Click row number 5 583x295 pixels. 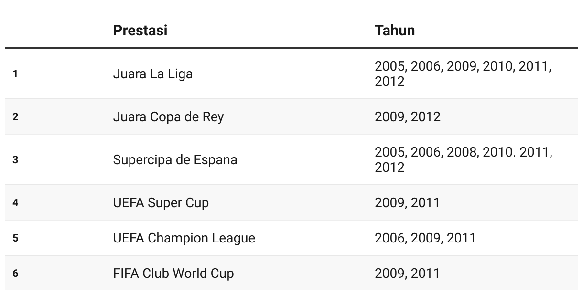tap(15, 238)
